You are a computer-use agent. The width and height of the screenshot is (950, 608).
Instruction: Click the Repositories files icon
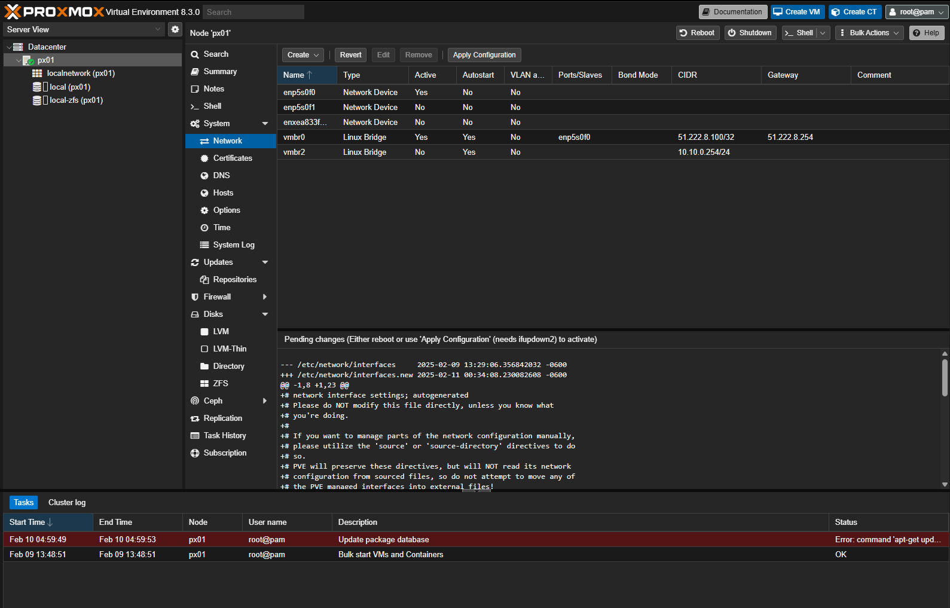pos(204,279)
